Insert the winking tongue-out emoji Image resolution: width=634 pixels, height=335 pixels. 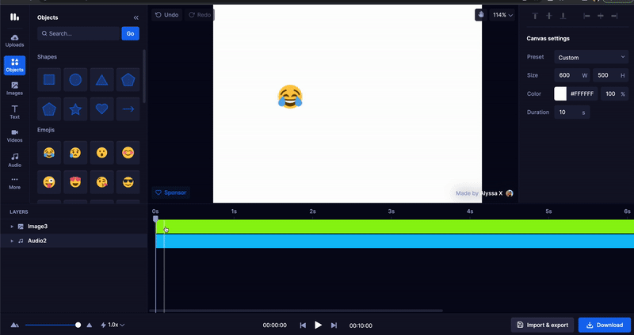(49, 182)
